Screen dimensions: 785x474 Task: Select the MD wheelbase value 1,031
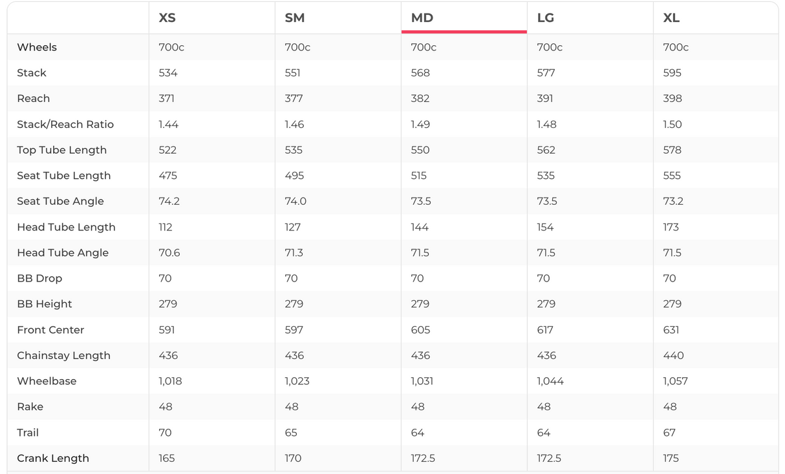pos(422,381)
